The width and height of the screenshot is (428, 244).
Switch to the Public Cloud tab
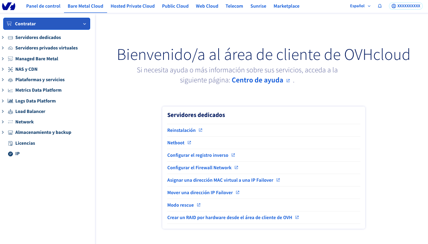(175, 6)
